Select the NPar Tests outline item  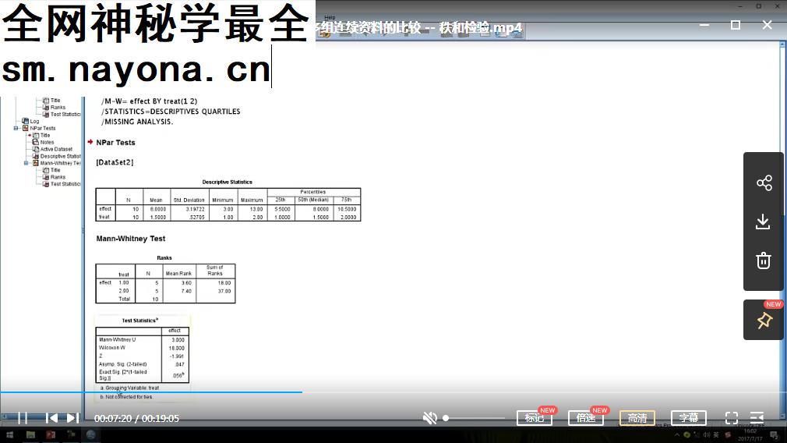(x=43, y=128)
